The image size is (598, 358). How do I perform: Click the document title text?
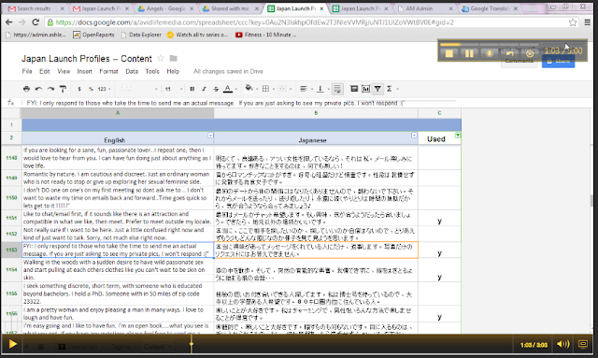pos(87,59)
